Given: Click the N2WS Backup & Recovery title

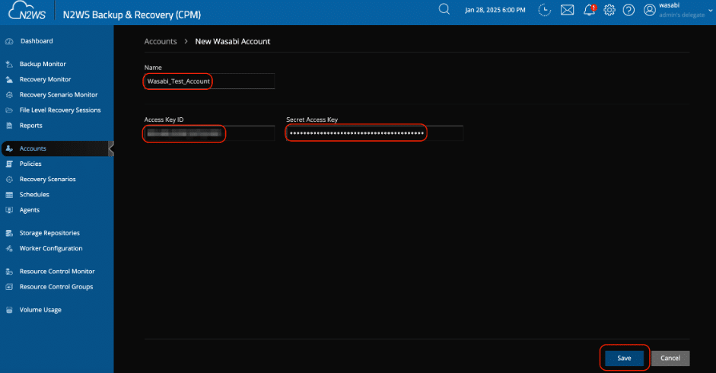Looking at the screenshot, I should (x=132, y=14).
